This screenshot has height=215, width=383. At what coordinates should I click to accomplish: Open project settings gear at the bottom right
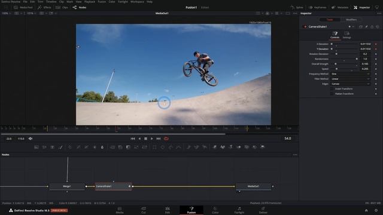click(x=376, y=210)
